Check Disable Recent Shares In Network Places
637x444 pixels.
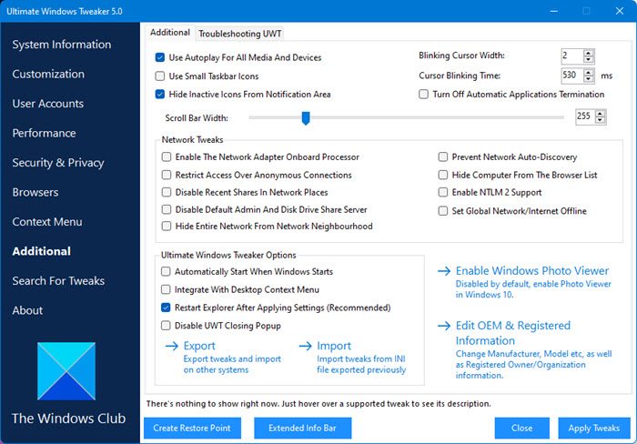pyautogui.click(x=167, y=192)
